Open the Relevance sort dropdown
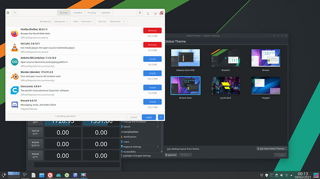This screenshot has width=320, height=179. coord(117,21)
